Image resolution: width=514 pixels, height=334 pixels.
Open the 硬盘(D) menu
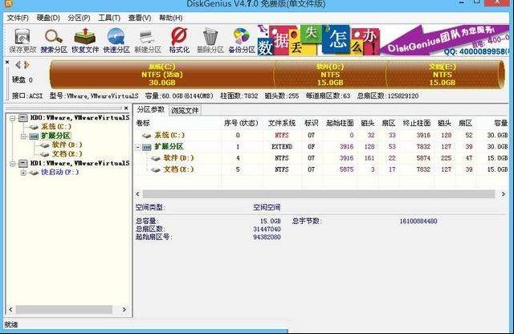48,18
